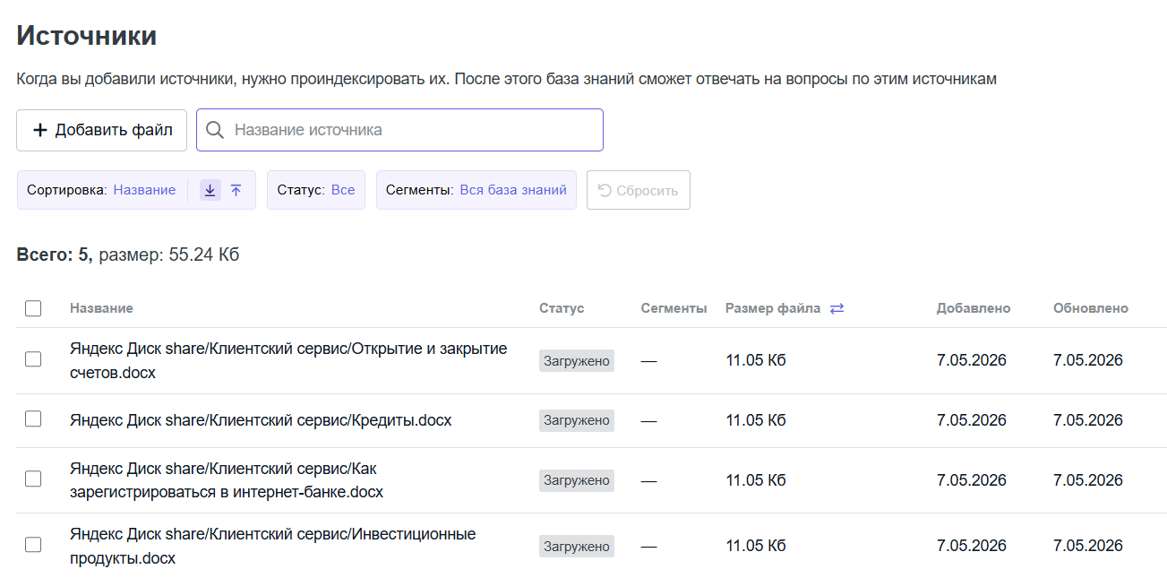
Task: Click the descending sort arrow icon
Action: (x=210, y=190)
